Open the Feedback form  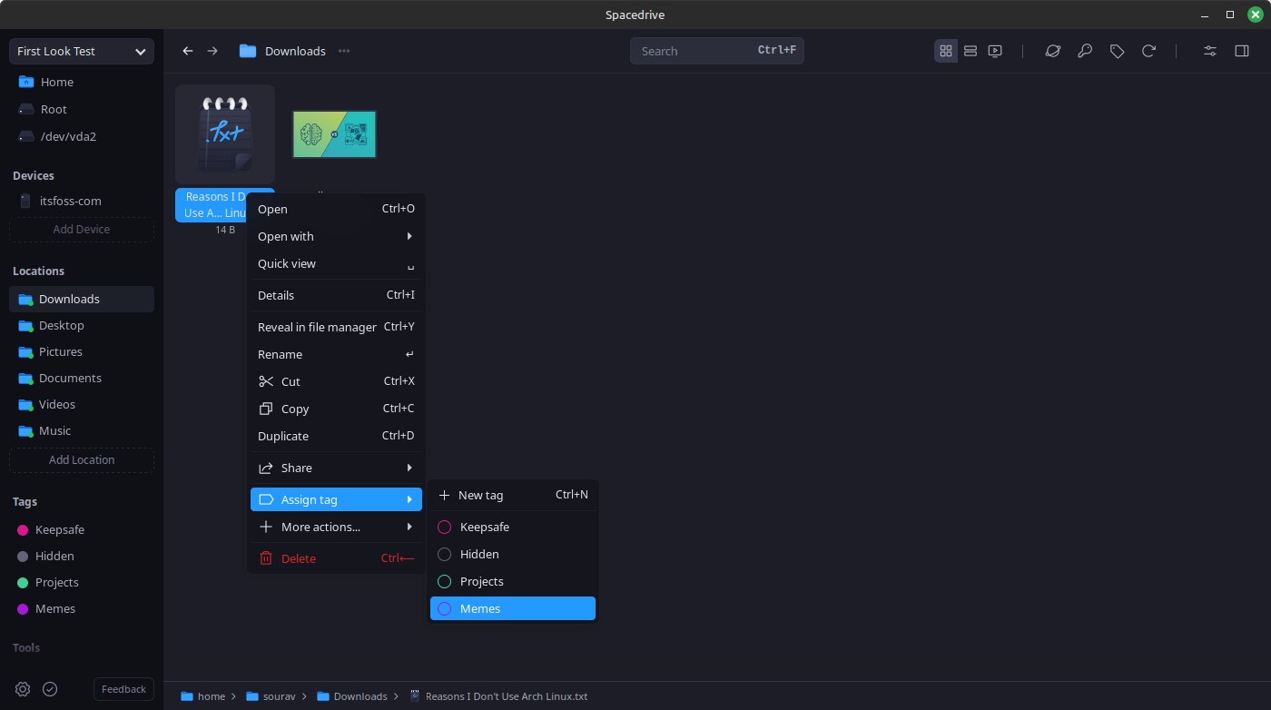(123, 689)
